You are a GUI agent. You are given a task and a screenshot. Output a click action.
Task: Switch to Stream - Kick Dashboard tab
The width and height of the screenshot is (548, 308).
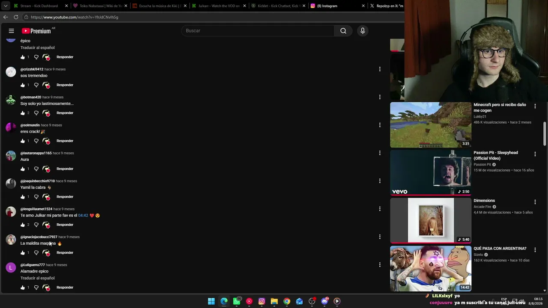[x=41, y=6]
